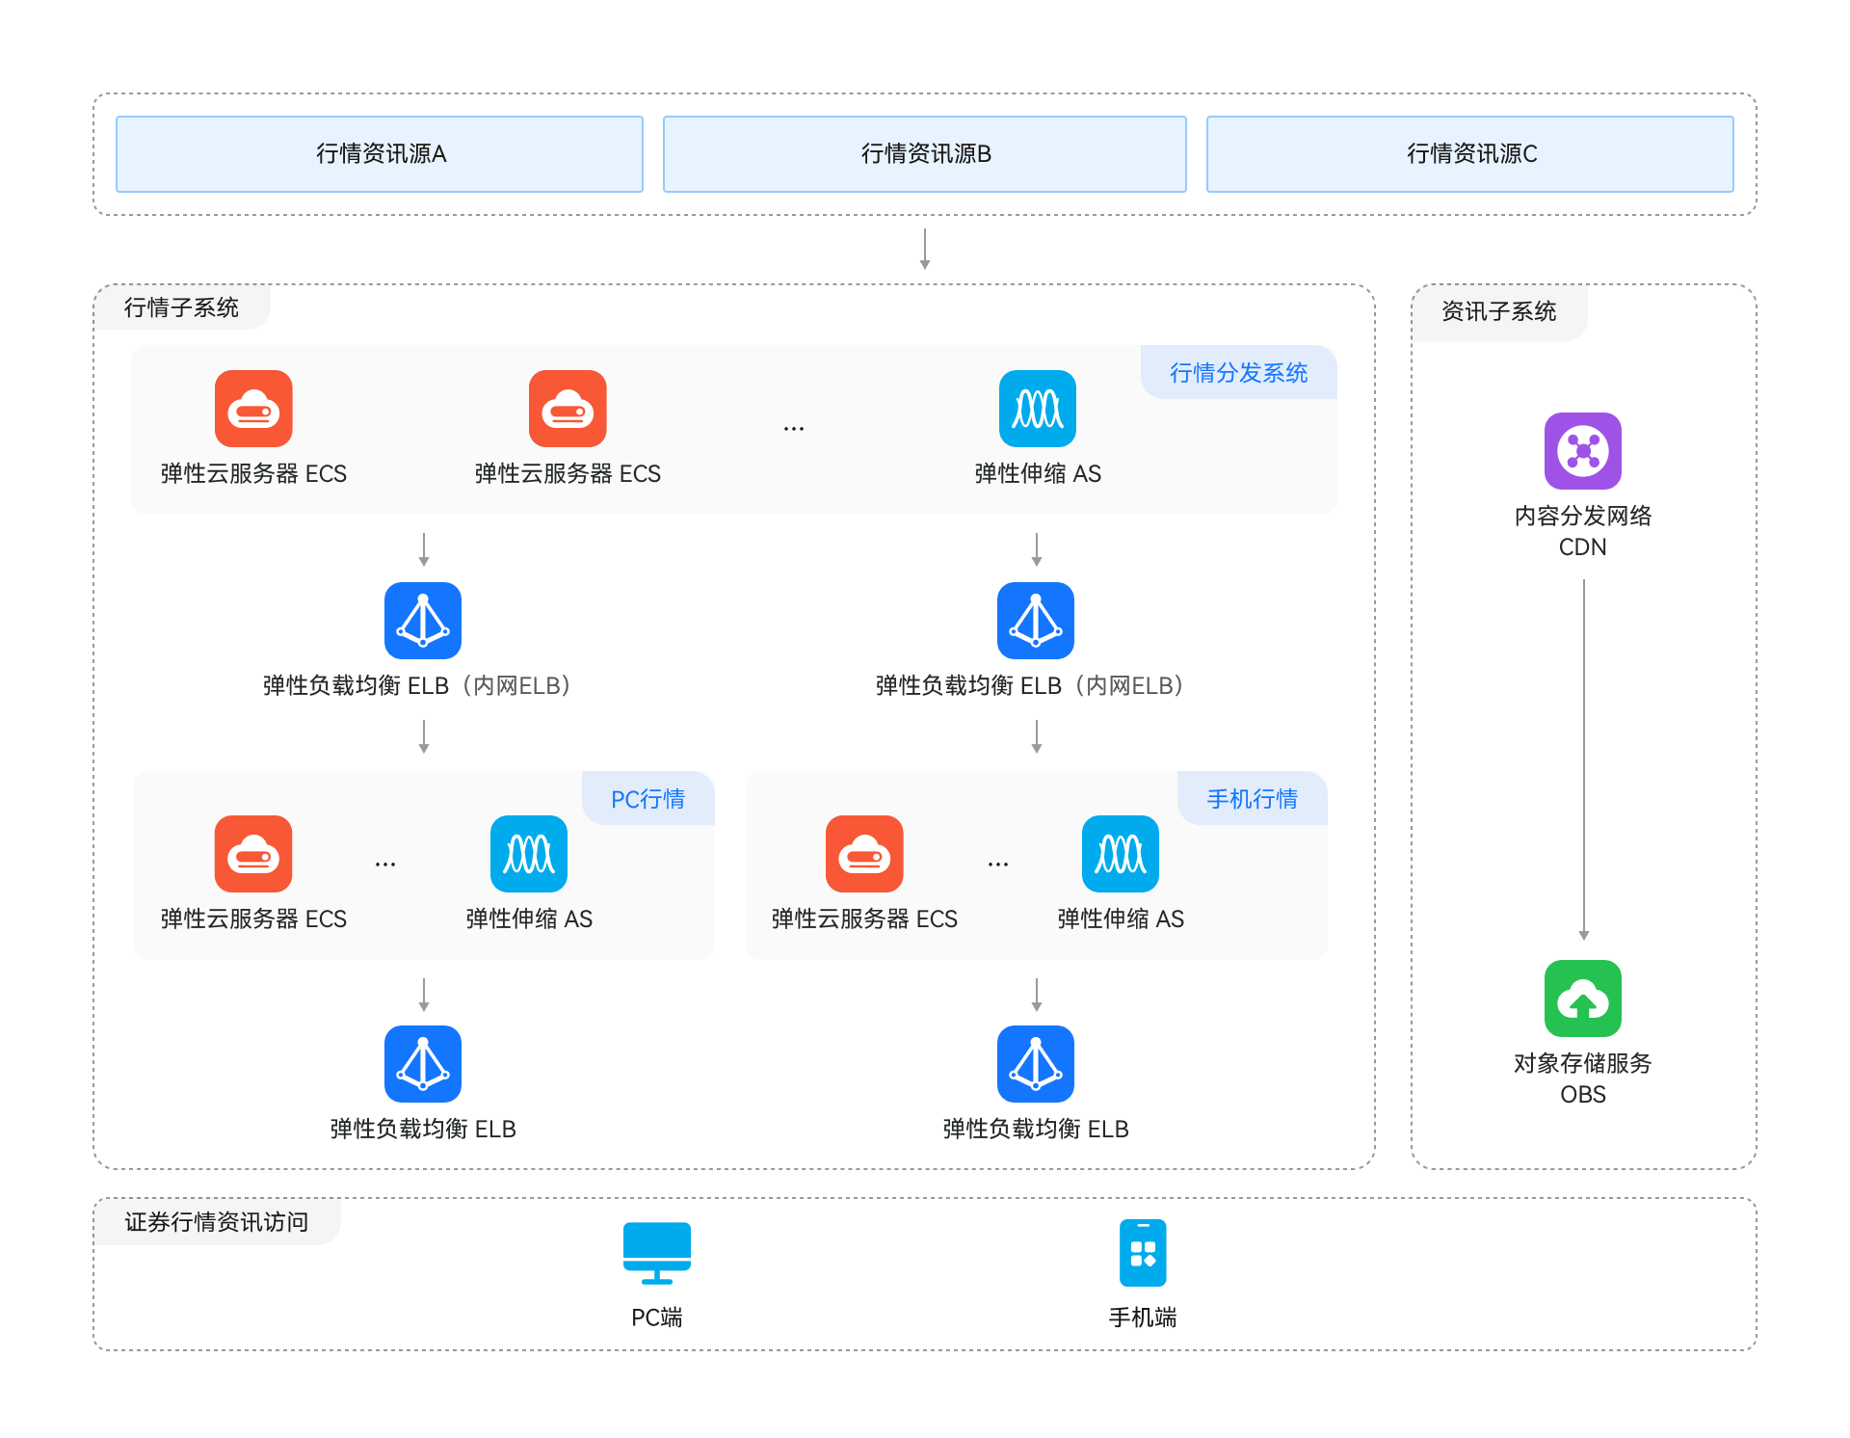Select the 手机端 mobile phone icon
The width and height of the screenshot is (1850, 1438).
click(x=1142, y=1253)
